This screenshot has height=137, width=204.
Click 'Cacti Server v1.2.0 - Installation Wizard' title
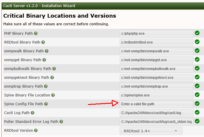[39, 6]
